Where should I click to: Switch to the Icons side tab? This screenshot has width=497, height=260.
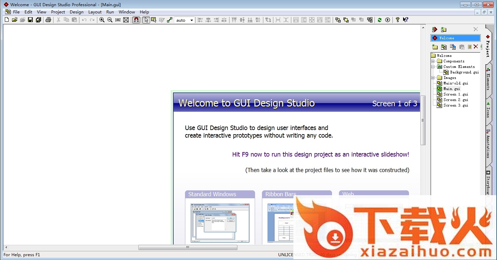488,110
